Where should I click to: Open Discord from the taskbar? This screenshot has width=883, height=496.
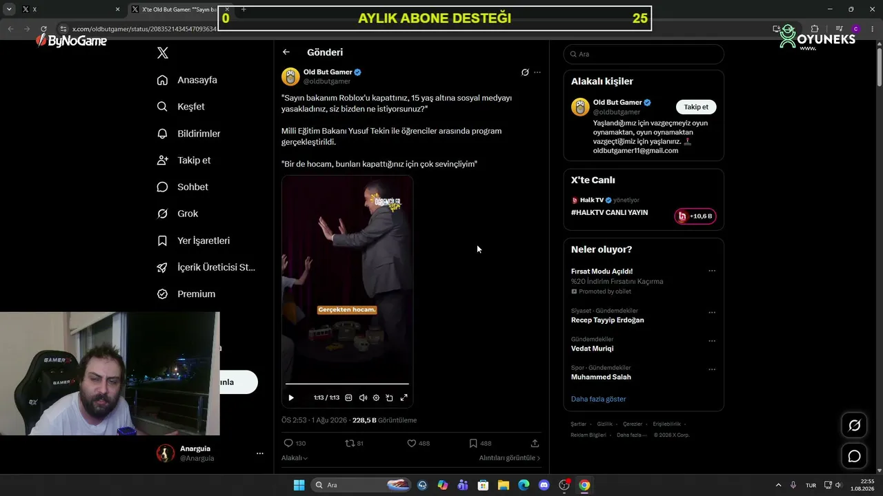(544, 485)
